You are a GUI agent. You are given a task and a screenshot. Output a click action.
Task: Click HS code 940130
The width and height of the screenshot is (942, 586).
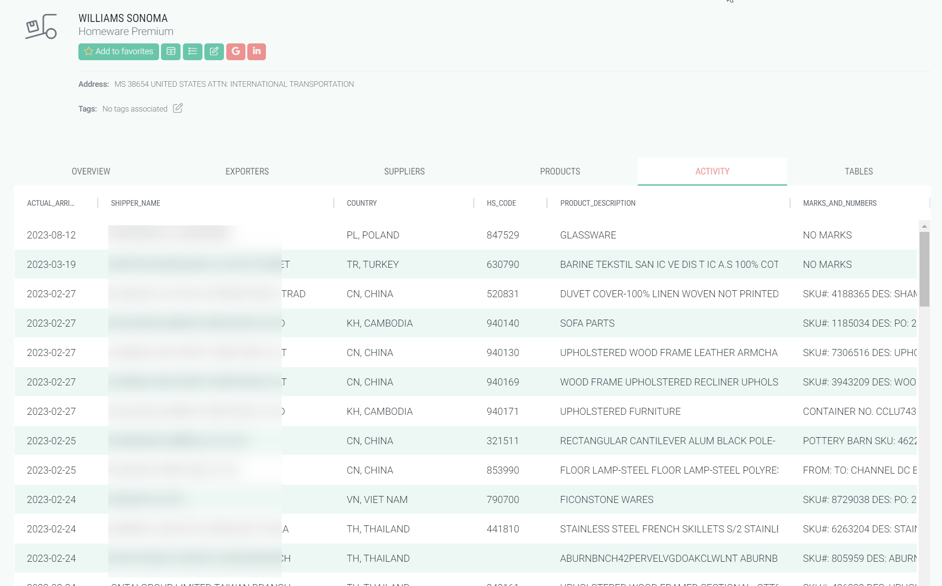coord(503,353)
